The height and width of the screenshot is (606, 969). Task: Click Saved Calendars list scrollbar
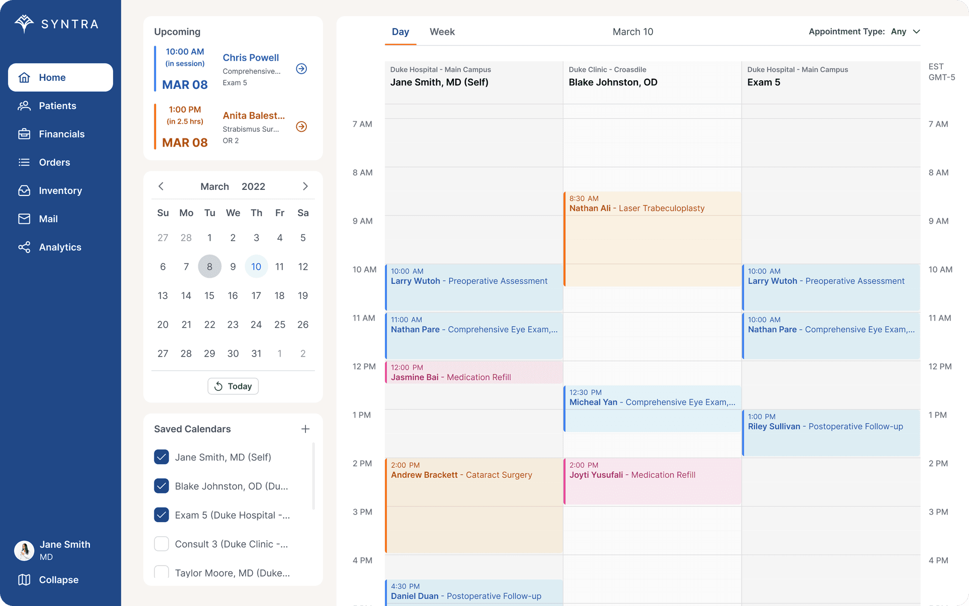pyautogui.click(x=313, y=475)
